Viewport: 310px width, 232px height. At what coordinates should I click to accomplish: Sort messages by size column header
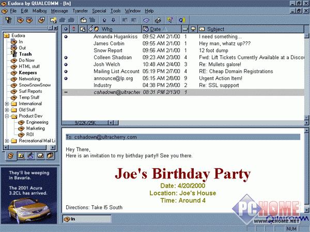pos(185,29)
